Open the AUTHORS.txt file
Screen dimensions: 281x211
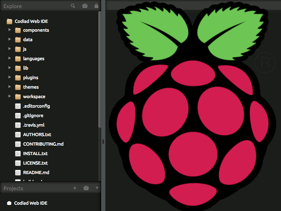click(x=37, y=135)
